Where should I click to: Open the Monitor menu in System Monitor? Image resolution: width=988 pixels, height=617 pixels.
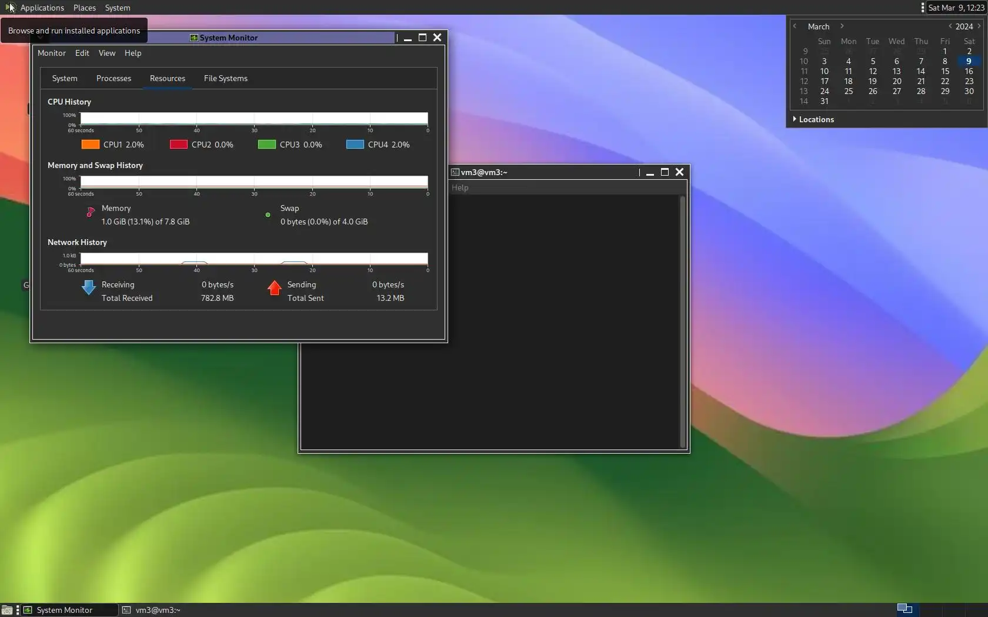coord(52,53)
